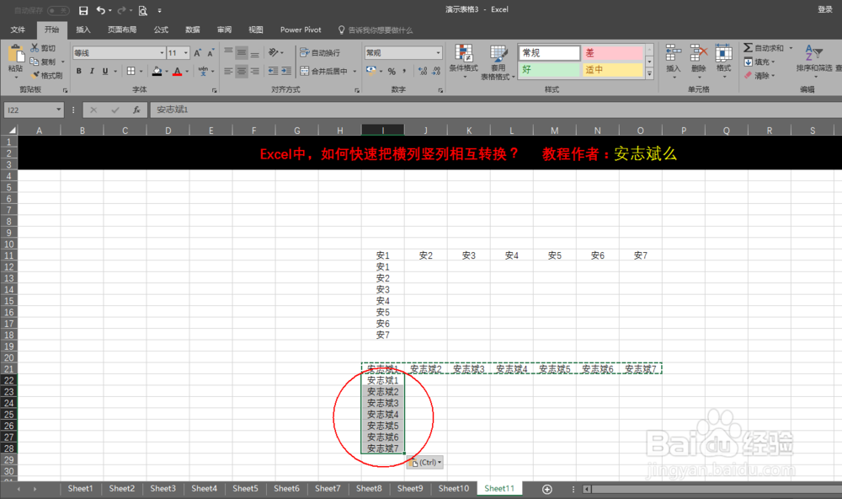Image resolution: width=842 pixels, height=499 pixels.
Task: Switch to Sheet5 tab
Action: [245, 488]
